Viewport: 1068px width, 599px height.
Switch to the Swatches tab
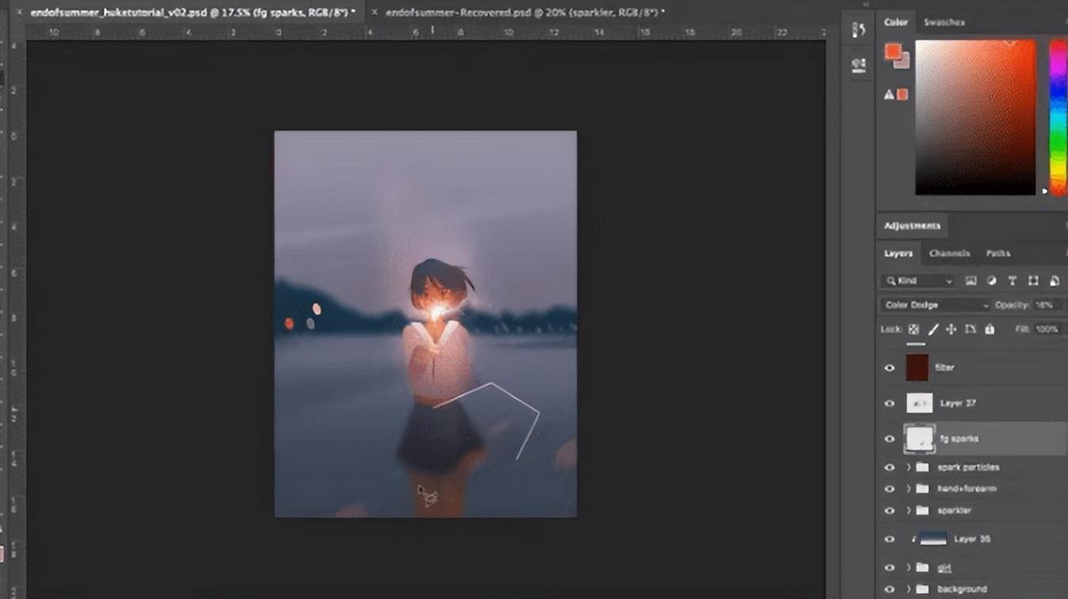[x=943, y=22]
